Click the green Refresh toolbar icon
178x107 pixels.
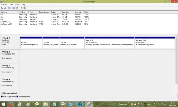(21, 8)
